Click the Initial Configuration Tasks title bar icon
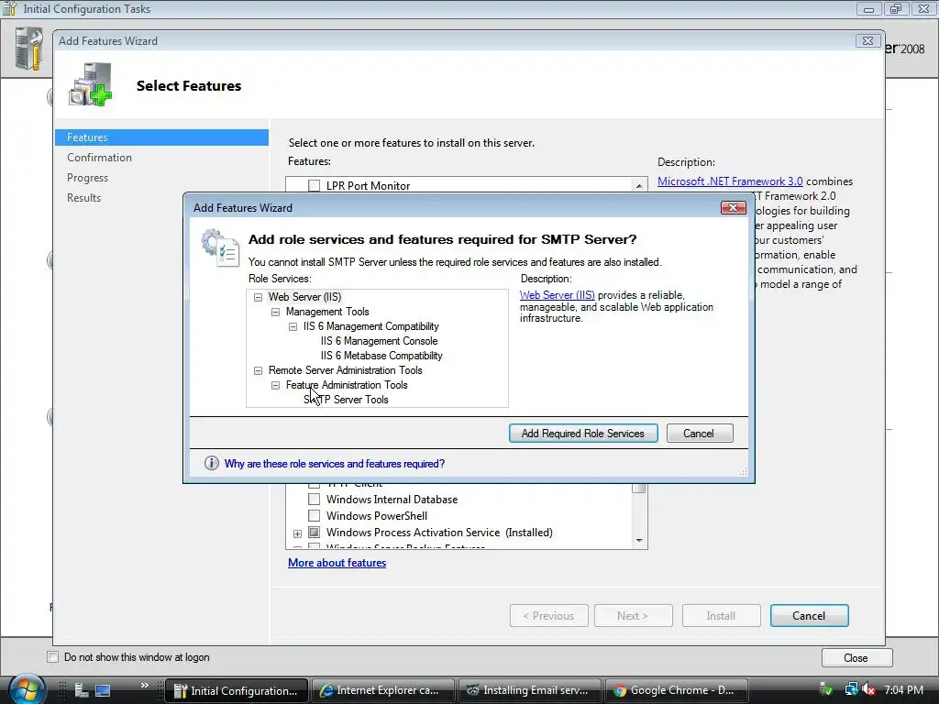The height and width of the screenshot is (704, 939). 9,8
